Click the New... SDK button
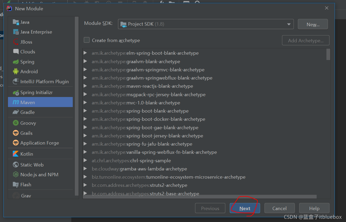Image resolution: width=346 pixels, height=222 pixels. pyautogui.click(x=313, y=24)
